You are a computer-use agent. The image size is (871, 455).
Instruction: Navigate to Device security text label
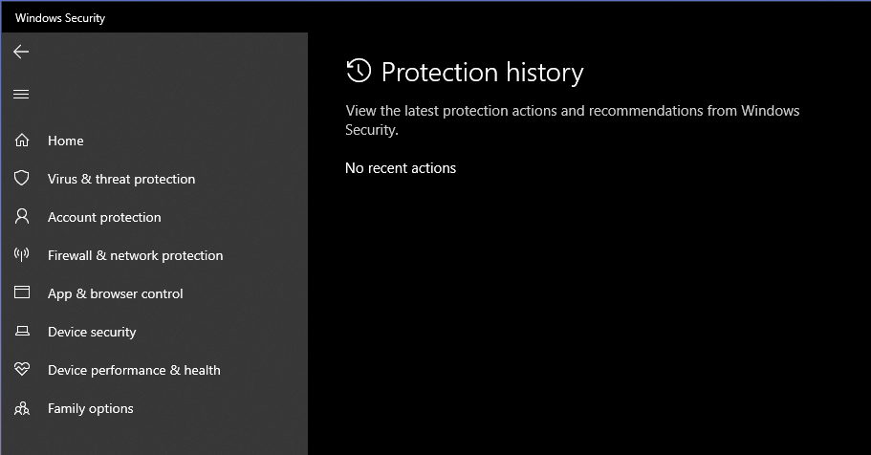click(92, 332)
